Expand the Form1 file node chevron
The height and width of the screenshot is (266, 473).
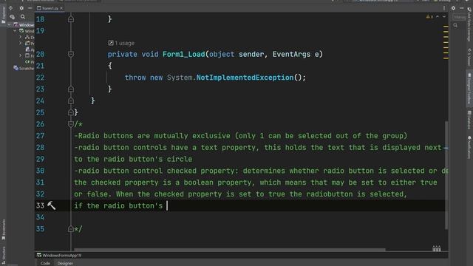[x=21, y=55]
